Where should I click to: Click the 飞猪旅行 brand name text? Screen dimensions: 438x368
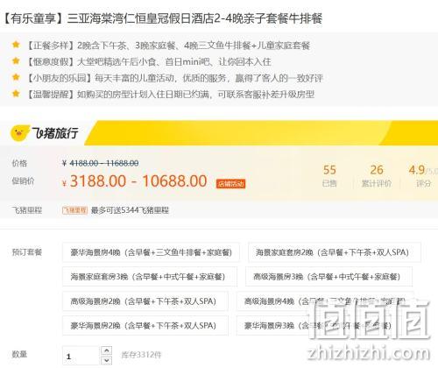click(x=55, y=133)
